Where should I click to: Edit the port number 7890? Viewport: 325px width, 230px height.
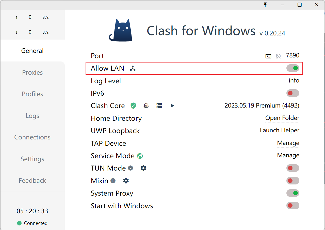[292, 55]
